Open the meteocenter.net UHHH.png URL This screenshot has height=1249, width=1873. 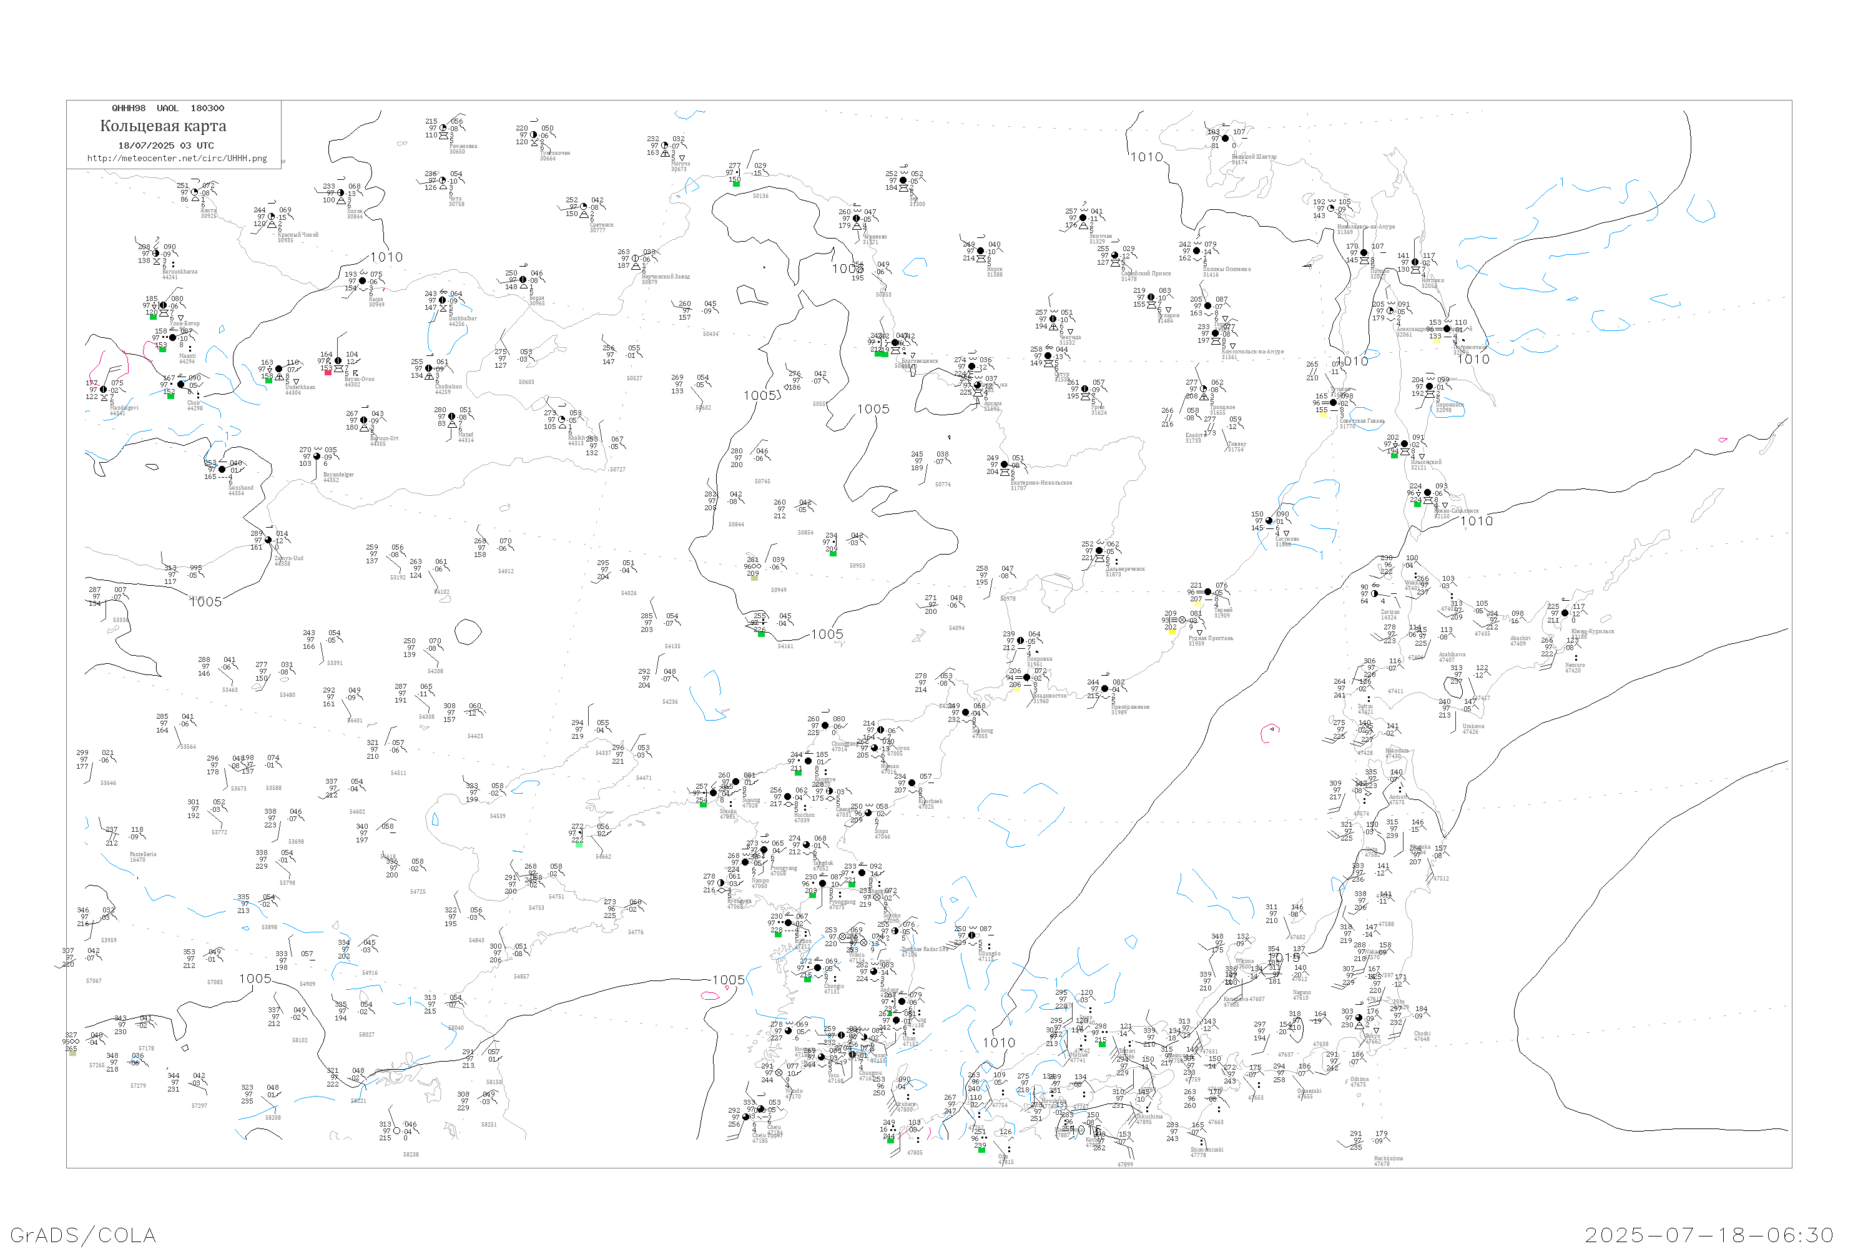pyautogui.click(x=177, y=159)
